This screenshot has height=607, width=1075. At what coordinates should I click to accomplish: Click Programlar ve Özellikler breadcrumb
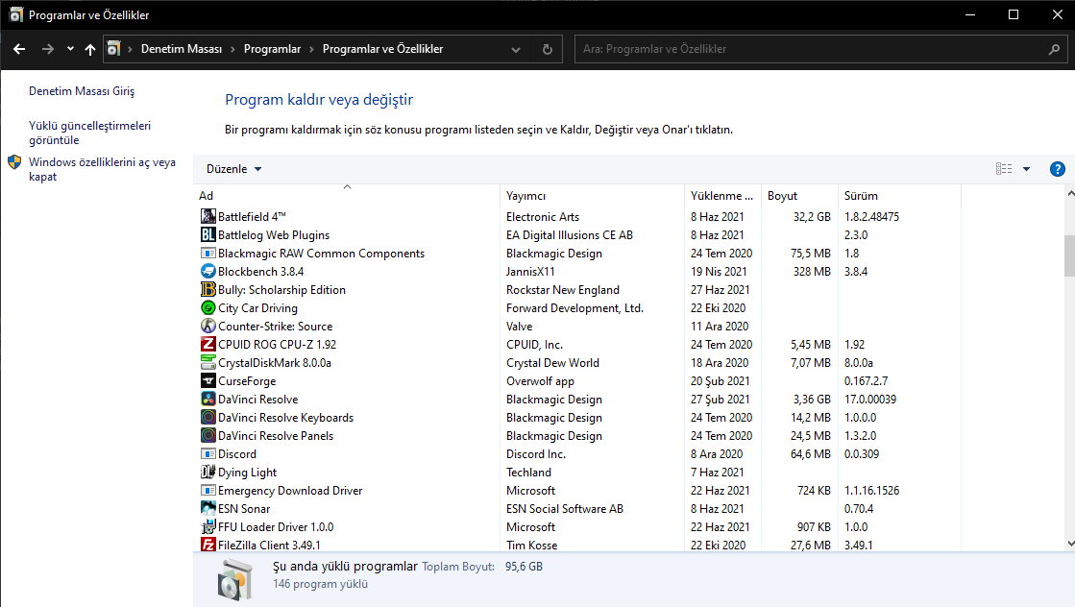[382, 49]
